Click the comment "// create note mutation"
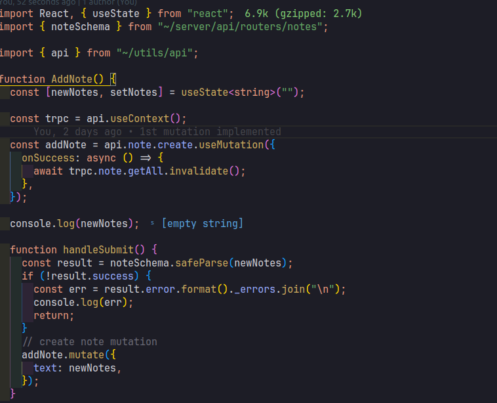This screenshot has height=403, width=497. click(x=89, y=342)
